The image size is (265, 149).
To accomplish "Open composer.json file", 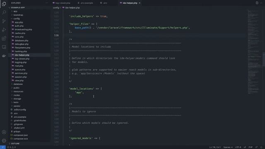I will (x=21, y=135).
